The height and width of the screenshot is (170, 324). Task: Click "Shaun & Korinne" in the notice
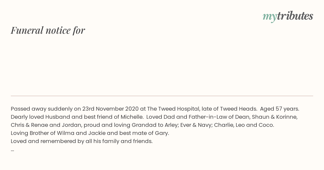click(275, 117)
